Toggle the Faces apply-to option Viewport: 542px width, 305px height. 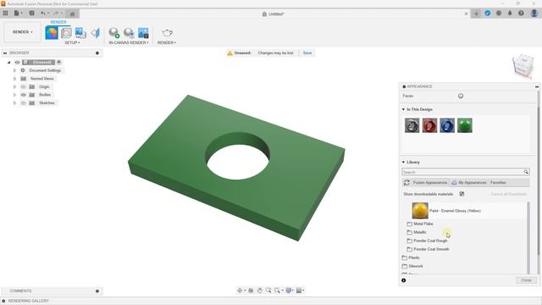[461, 96]
